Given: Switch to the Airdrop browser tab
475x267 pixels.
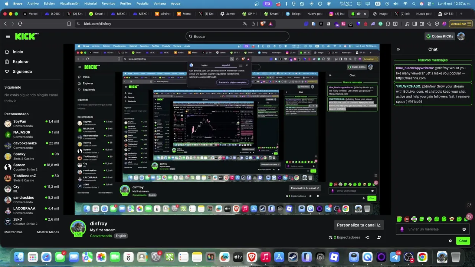Looking at the screenshot, I should (x=162, y=14).
